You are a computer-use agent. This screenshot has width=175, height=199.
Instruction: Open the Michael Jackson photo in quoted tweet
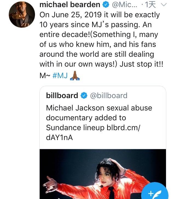coord(103,174)
